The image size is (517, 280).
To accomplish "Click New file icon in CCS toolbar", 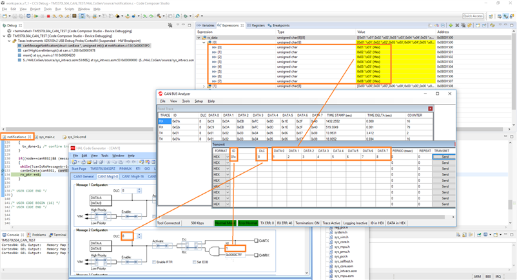I will coord(5,16).
